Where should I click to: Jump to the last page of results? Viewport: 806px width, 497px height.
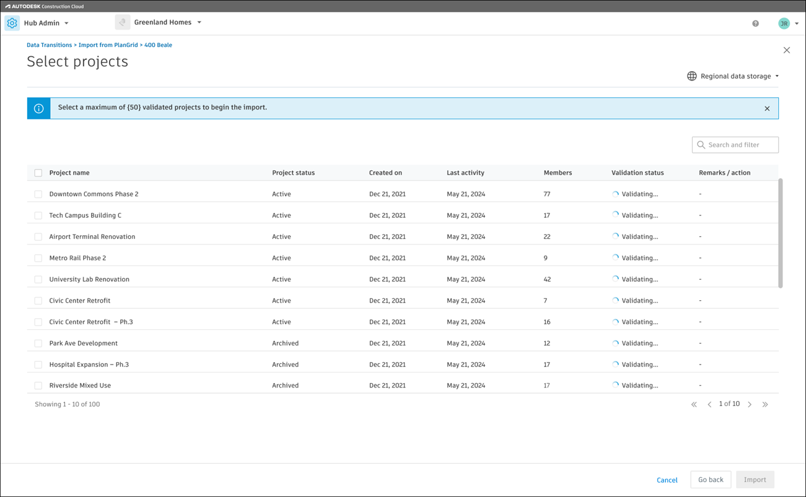(765, 404)
